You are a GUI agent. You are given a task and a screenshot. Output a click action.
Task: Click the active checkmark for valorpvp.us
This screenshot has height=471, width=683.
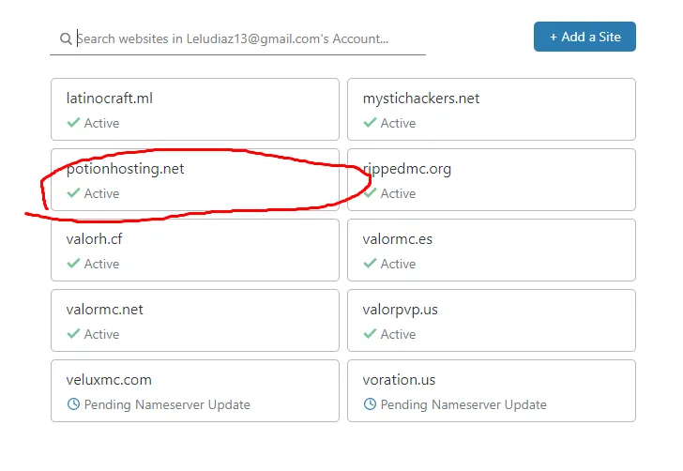(370, 334)
